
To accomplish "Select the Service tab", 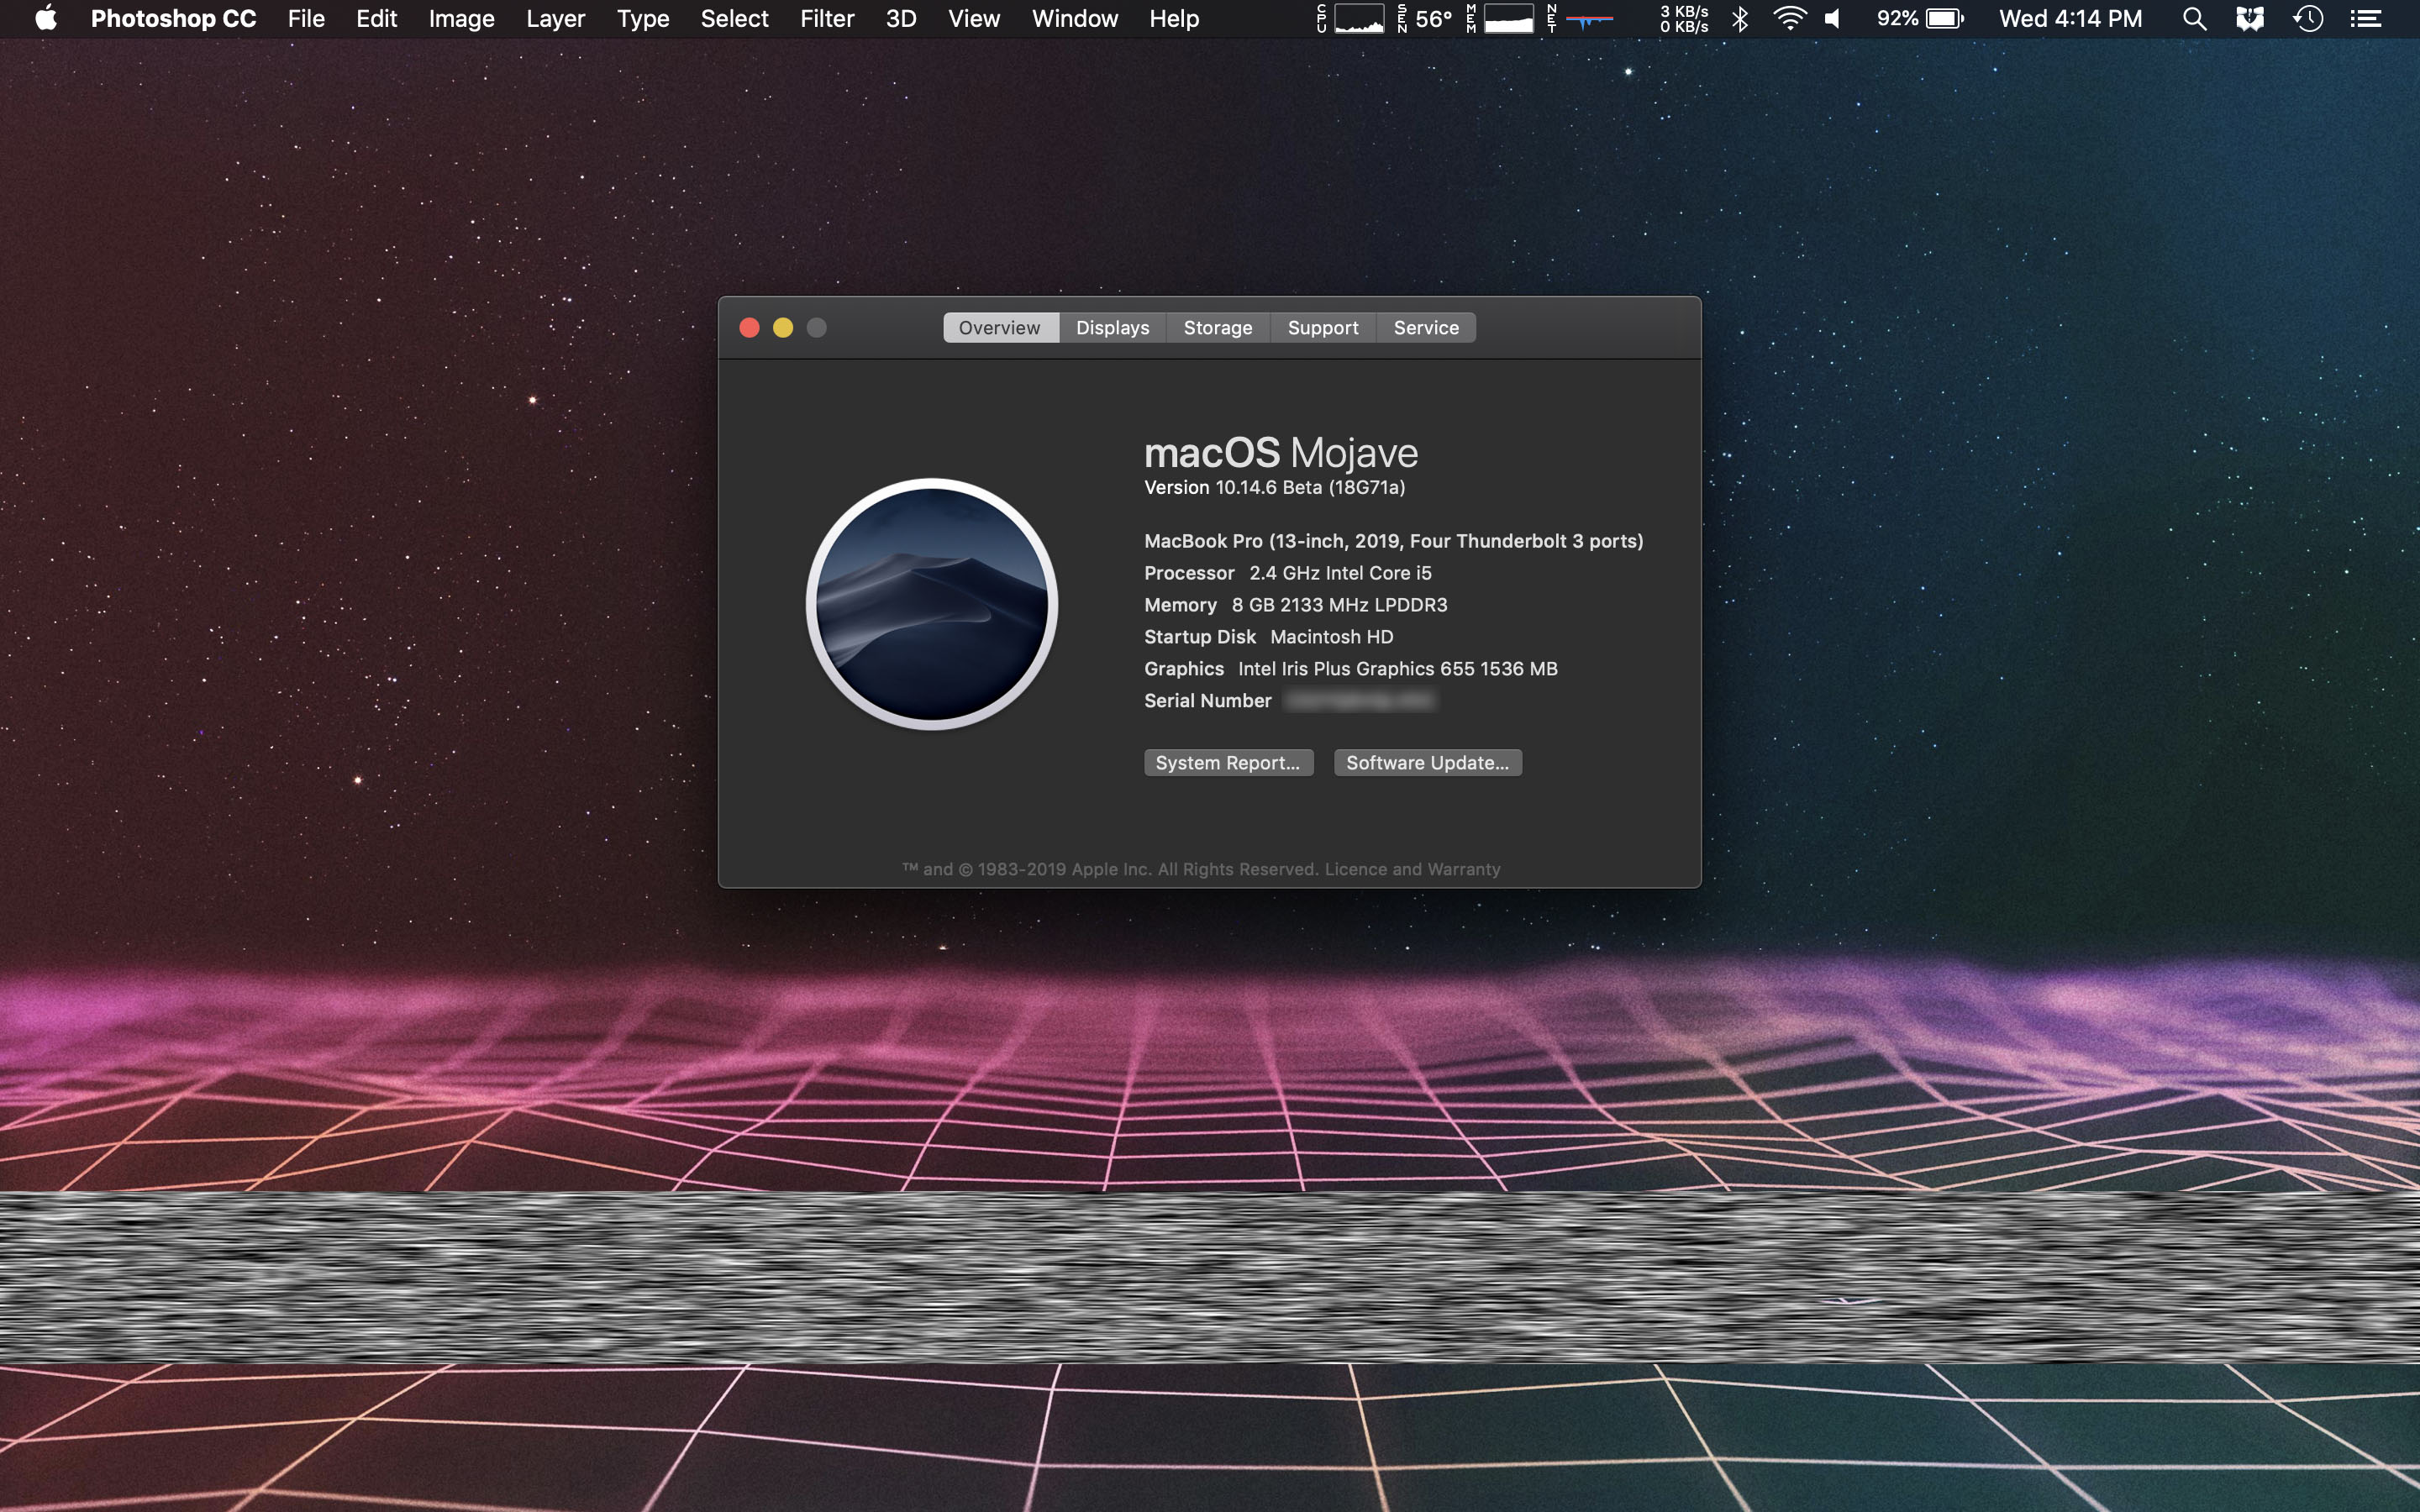I will pyautogui.click(x=1426, y=328).
